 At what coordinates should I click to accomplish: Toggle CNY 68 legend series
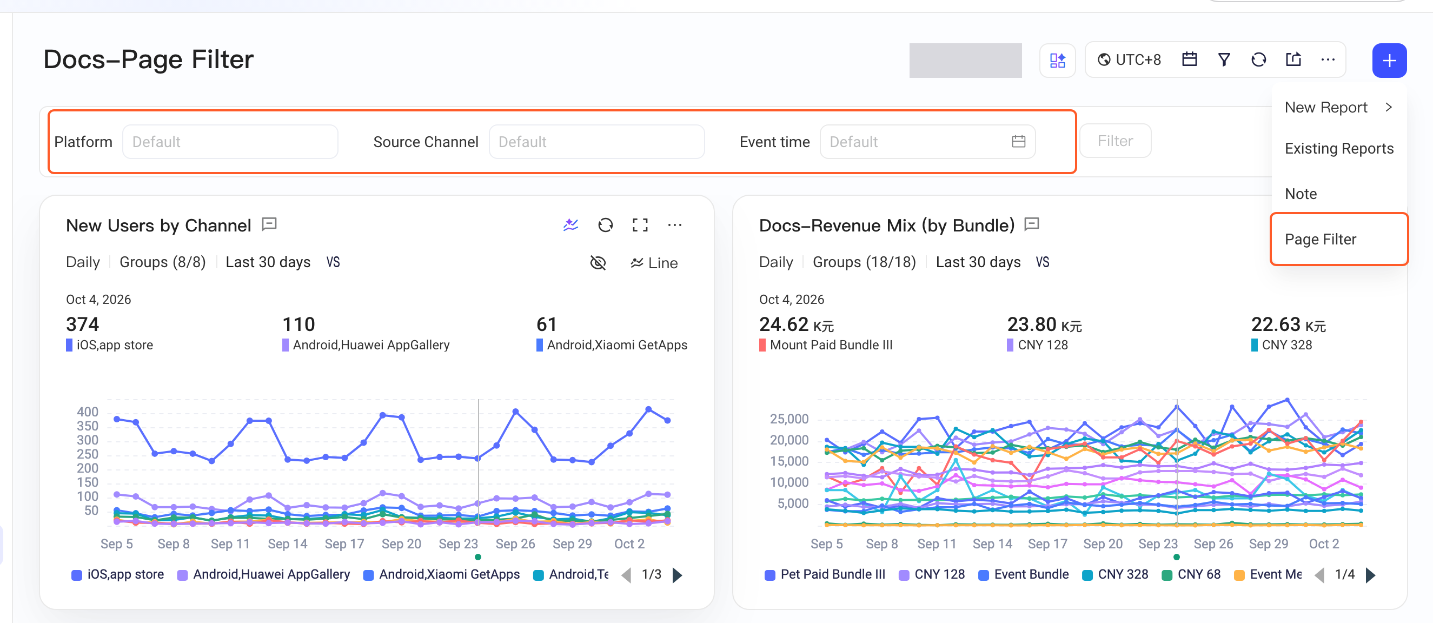1191,574
